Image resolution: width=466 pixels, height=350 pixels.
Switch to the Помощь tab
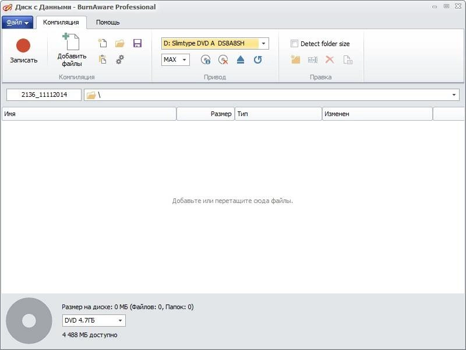[x=108, y=22]
